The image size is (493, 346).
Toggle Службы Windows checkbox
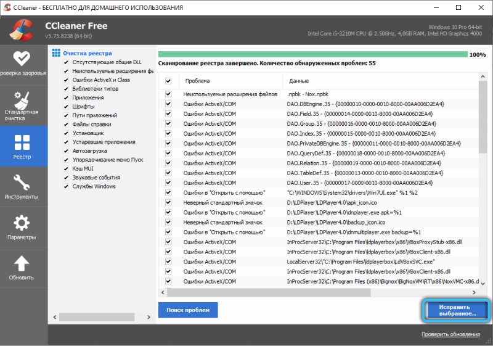[x=66, y=186]
